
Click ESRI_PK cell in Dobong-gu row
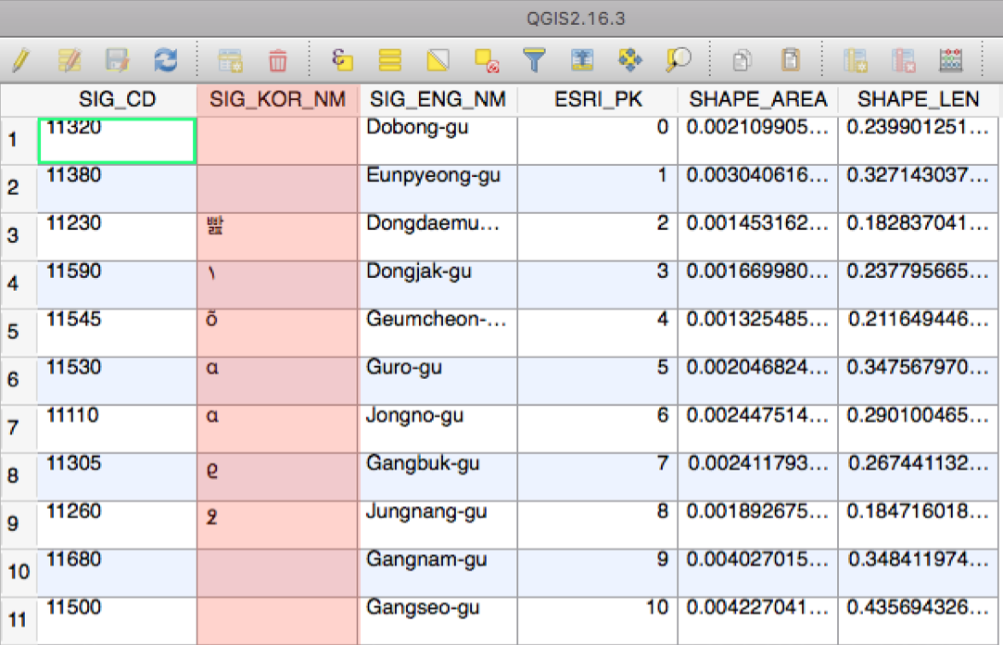[598, 141]
